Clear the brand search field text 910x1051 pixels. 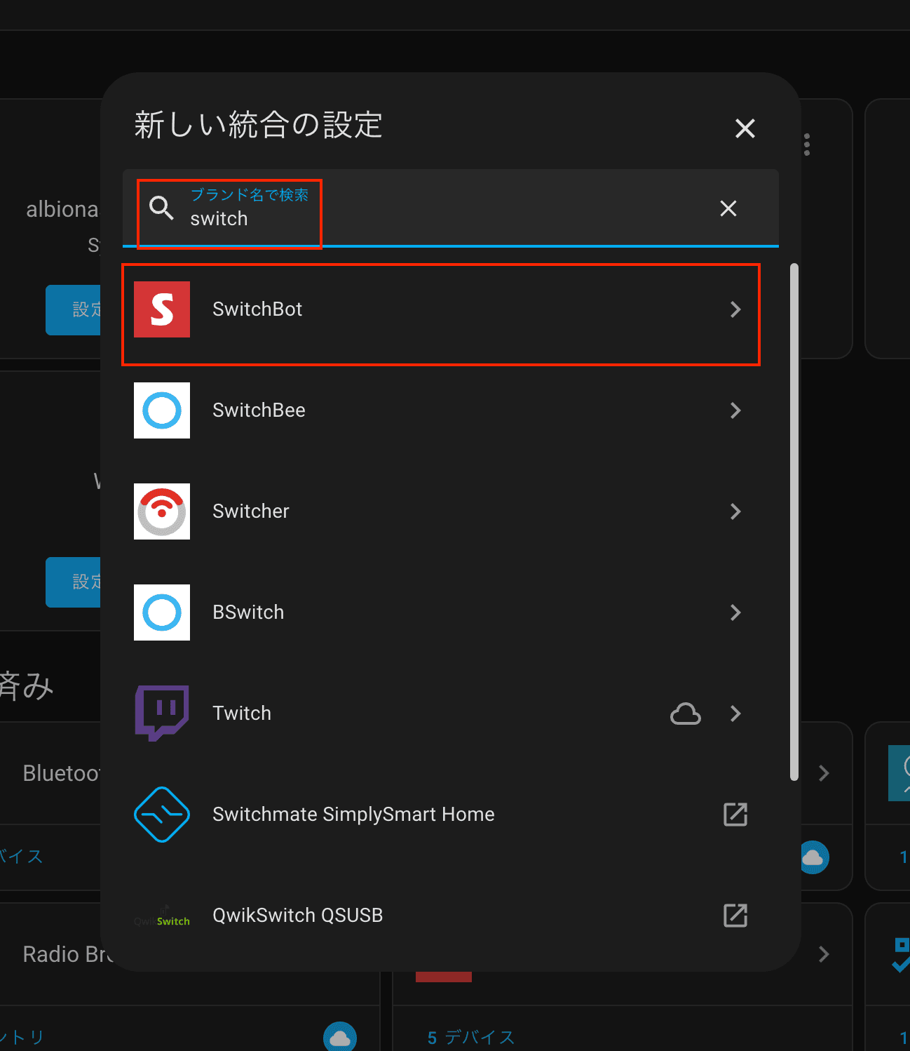click(728, 208)
